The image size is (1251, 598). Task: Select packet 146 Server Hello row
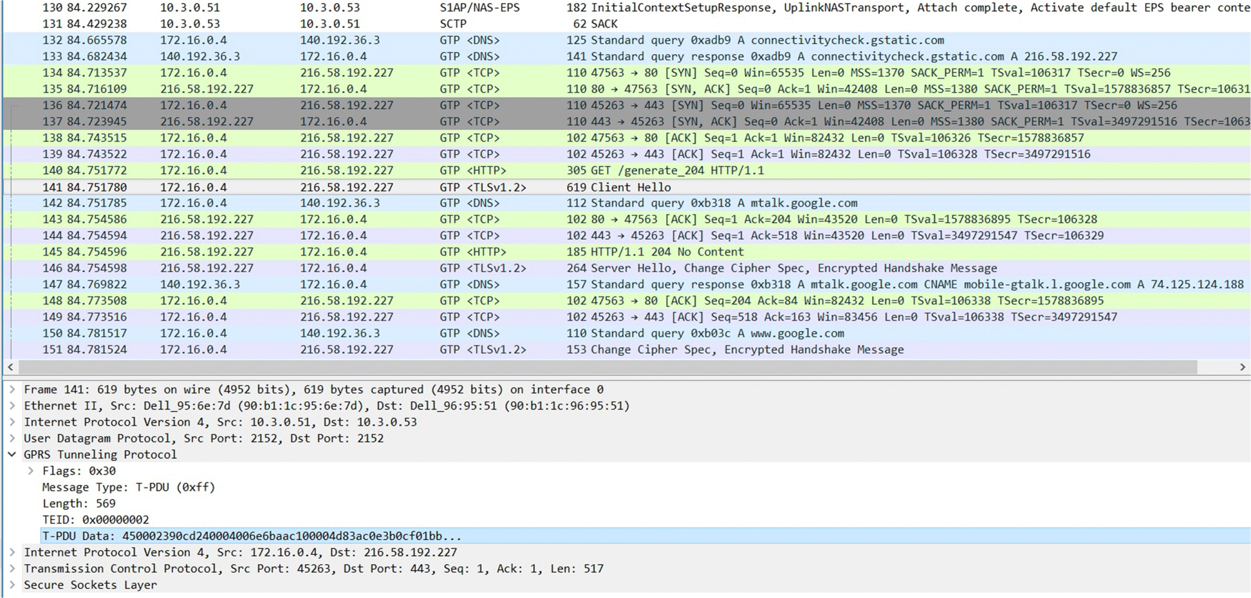[627, 268]
